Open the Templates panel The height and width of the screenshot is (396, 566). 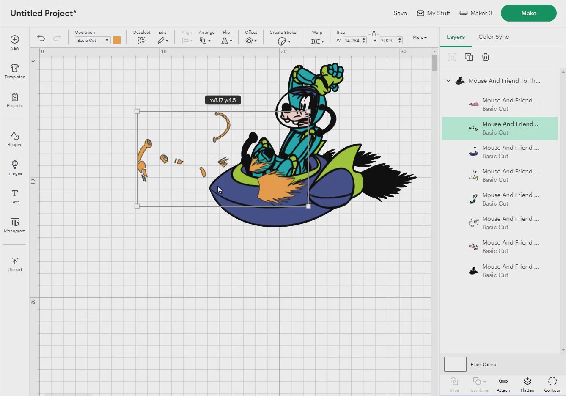[15, 71]
